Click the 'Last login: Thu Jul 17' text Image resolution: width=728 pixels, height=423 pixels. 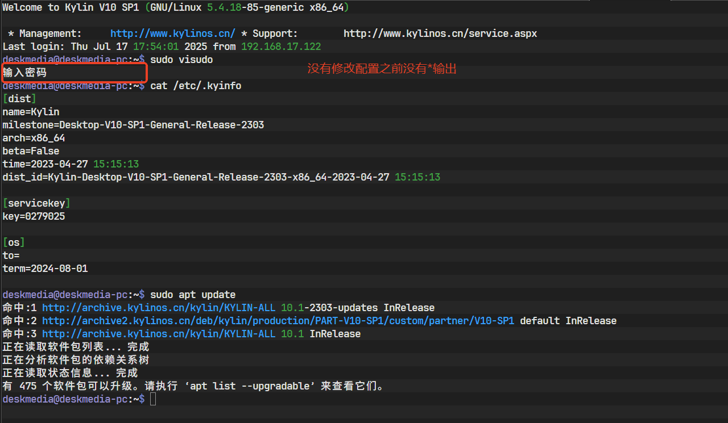65,47
